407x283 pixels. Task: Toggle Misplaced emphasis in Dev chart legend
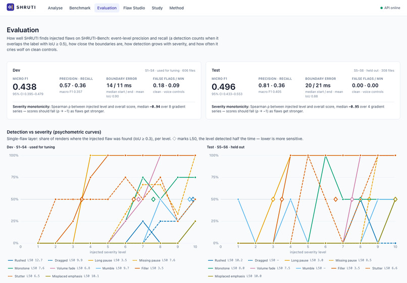(x=72, y=276)
